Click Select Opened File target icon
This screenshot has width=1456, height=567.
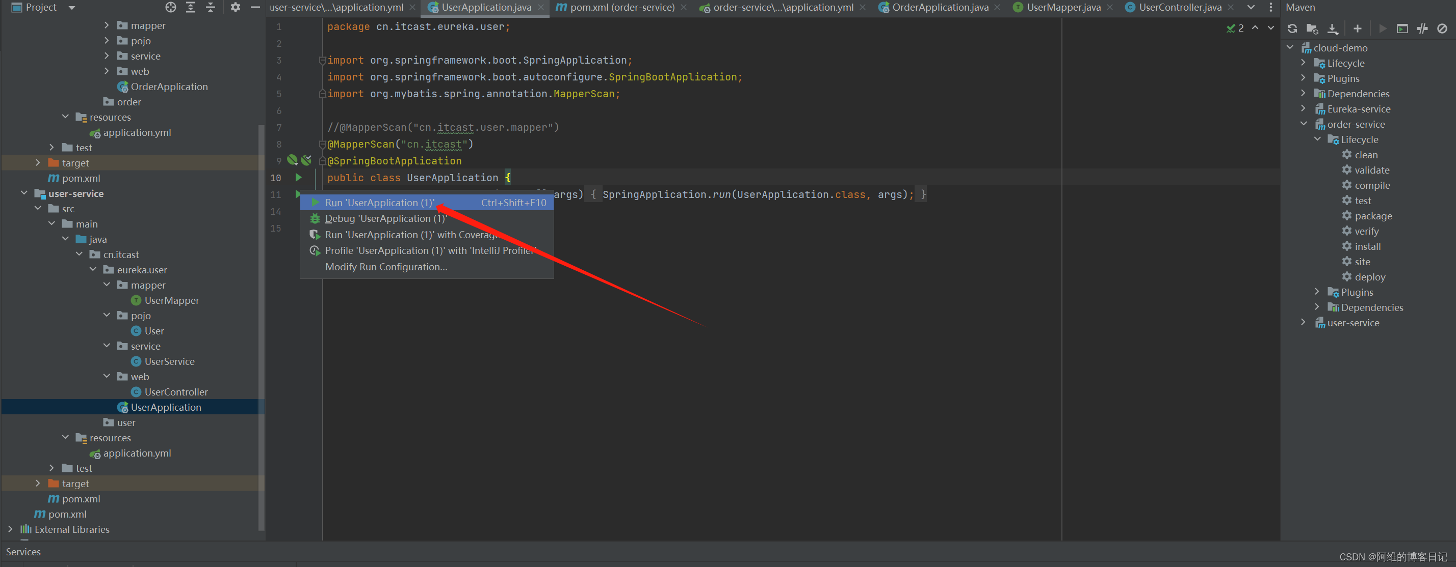click(171, 7)
